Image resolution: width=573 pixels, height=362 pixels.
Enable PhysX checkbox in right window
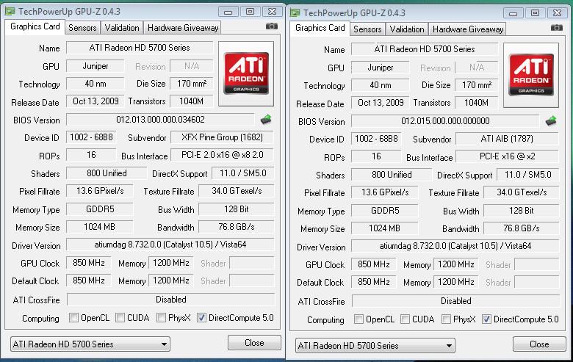tap(446, 319)
